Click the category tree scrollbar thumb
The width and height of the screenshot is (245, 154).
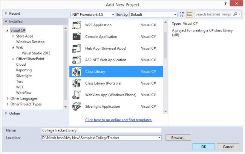[x=66, y=65]
